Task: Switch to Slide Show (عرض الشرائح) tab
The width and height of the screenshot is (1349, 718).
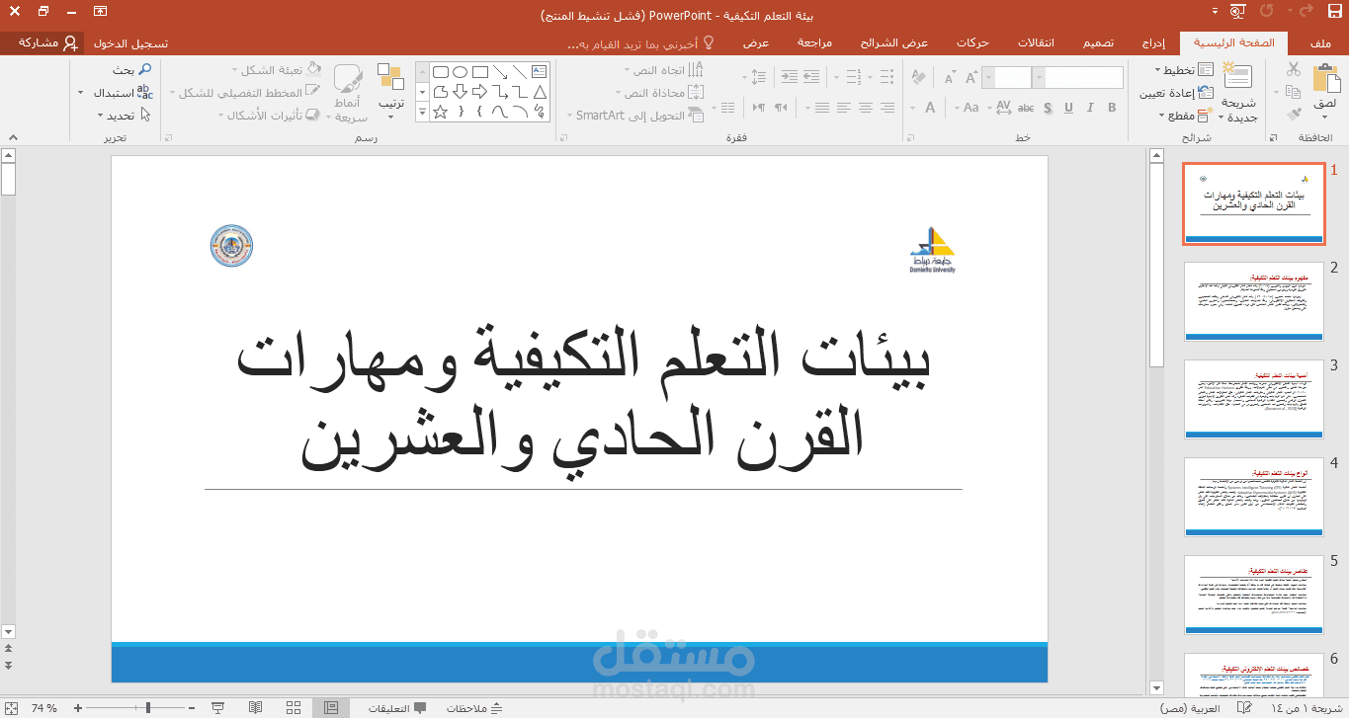Action: [894, 43]
